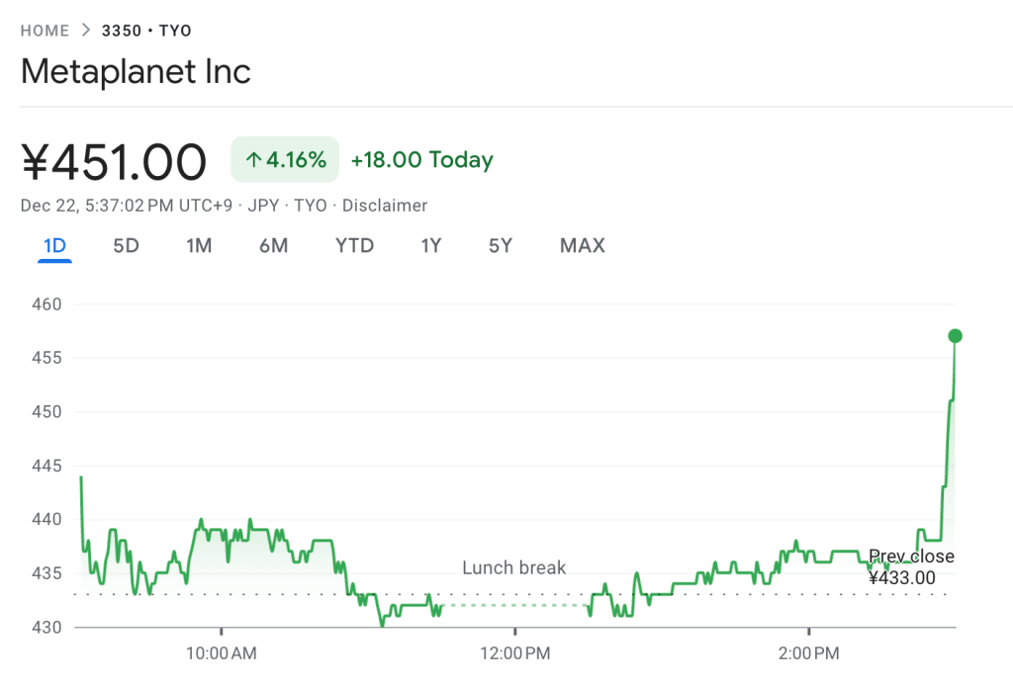This screenshot has height=688, width=1013.
Task: Click the green up-arrow percentage badge
Action: coord(284,159)
